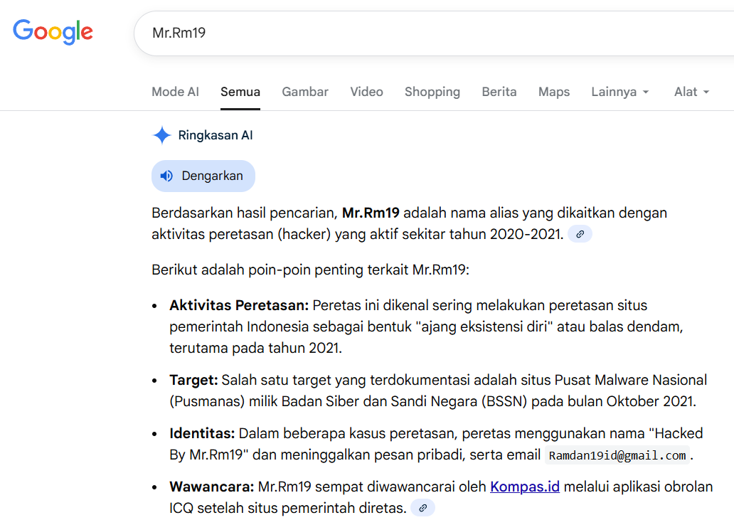The height and width of the screenshot is (520, 734).
Task: Switch to the Maps tab
Action: pos(554,92)
